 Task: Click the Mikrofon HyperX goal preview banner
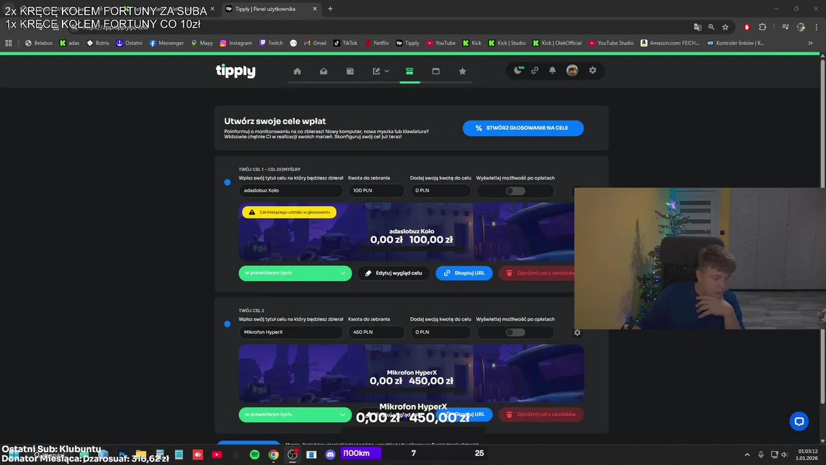(x=411, y=373)
